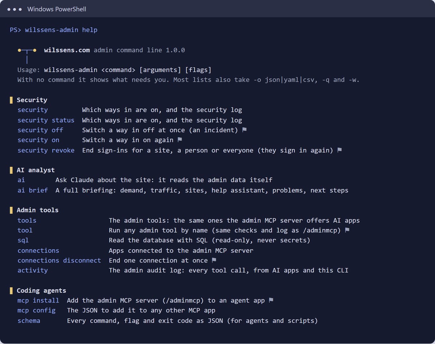Click the 'Security' section heading
The height and width of the screenshot is (344, 435).
pos(32,100)
